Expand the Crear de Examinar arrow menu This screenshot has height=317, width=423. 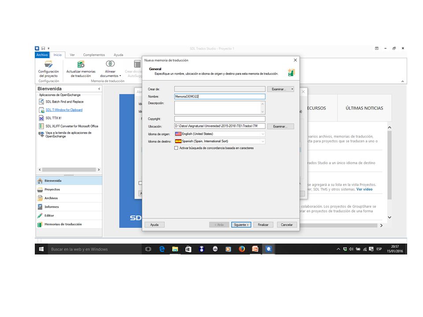pyautogui.click(x=292, y=89)
